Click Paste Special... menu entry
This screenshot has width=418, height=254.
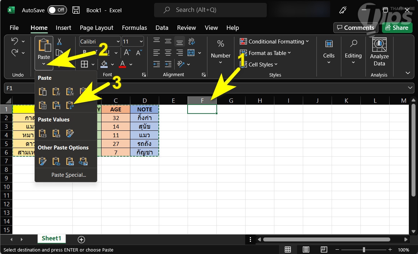(x=68, y=175)
